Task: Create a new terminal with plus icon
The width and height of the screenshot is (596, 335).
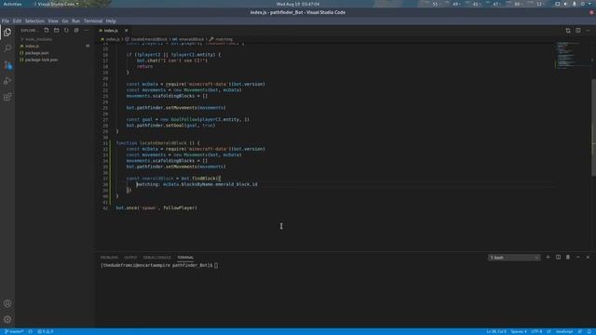Action: point(548,257)
